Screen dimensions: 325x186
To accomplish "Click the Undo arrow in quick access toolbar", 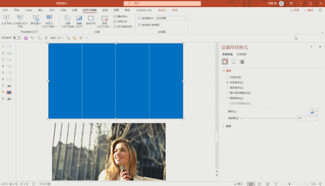I will (x=32, y=38).
